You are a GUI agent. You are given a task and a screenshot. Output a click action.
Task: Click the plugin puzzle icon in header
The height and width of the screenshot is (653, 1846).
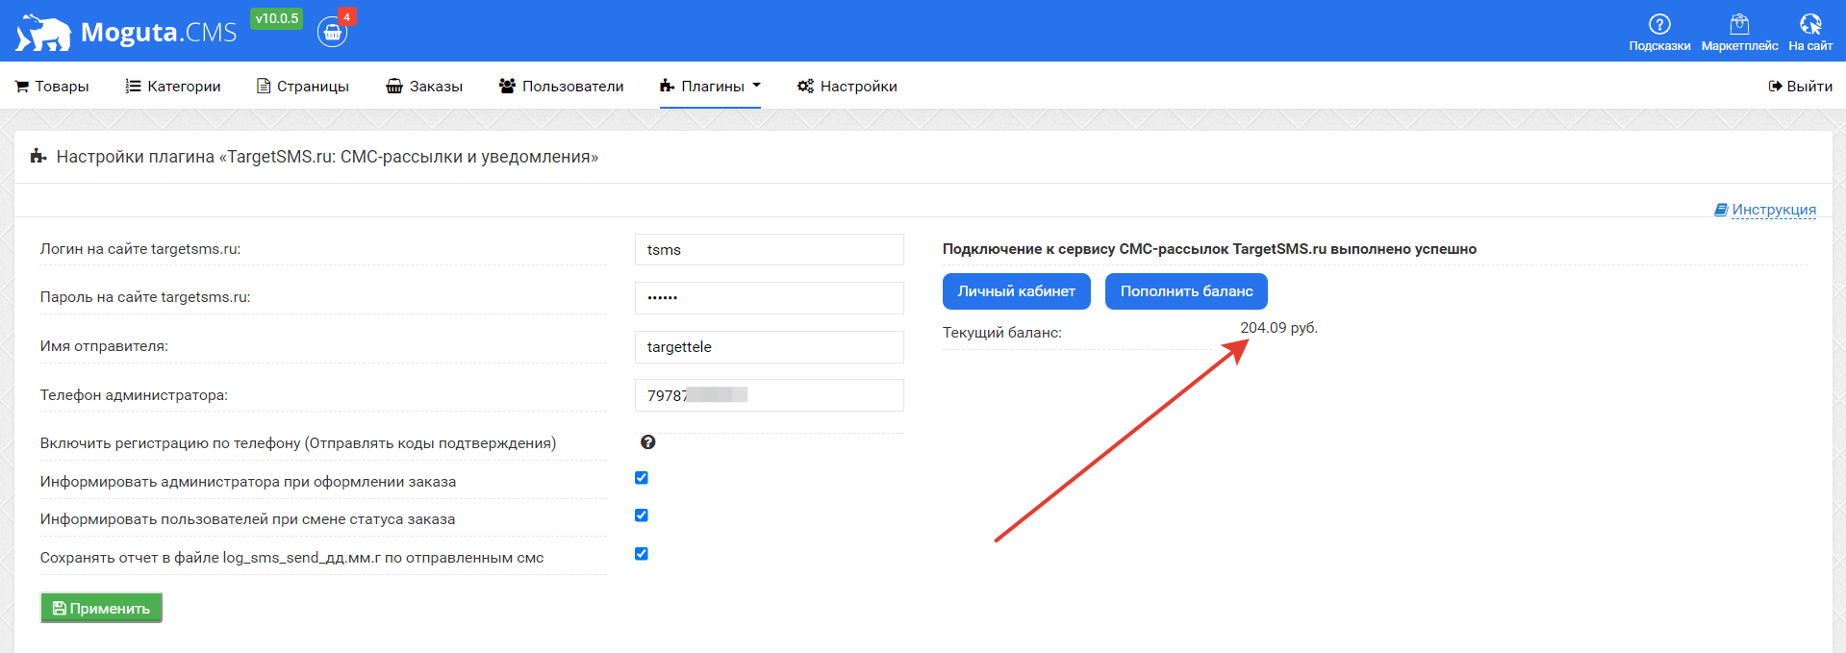click(38, 156)
